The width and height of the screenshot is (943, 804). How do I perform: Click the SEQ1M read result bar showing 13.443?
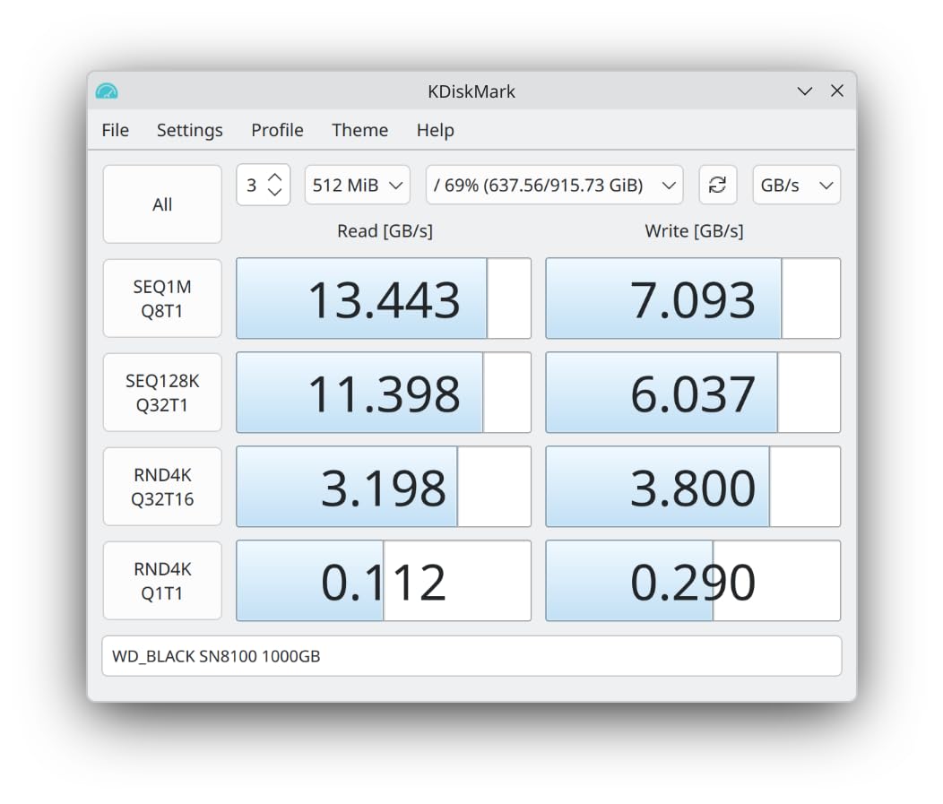[384, 298]
